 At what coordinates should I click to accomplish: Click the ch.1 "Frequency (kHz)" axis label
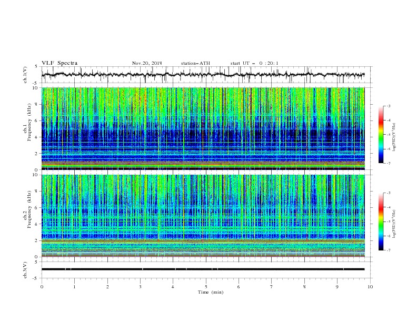29,121
